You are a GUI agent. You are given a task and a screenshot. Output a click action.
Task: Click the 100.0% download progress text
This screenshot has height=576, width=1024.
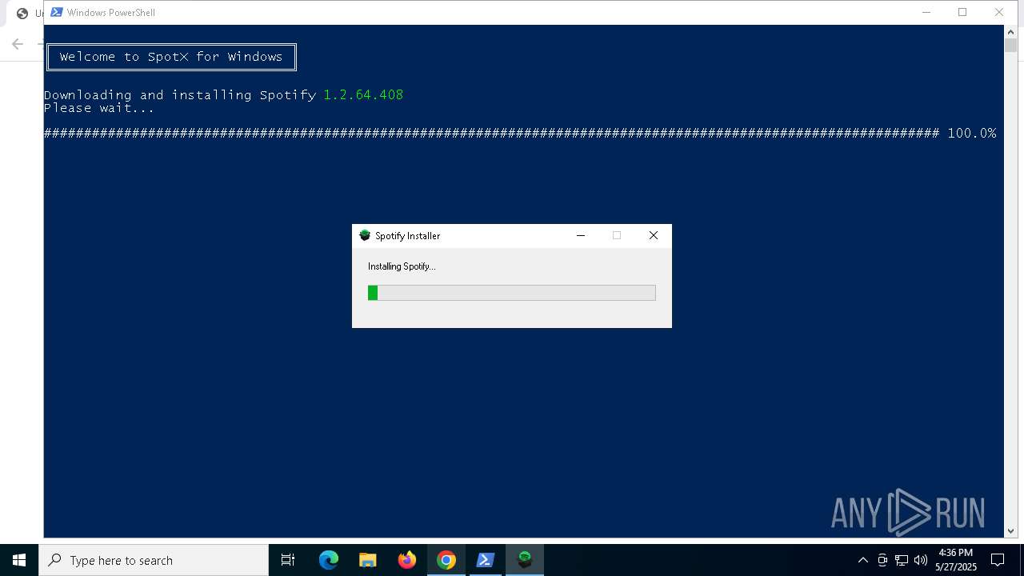pyautogui.click(x=972, y=133)
